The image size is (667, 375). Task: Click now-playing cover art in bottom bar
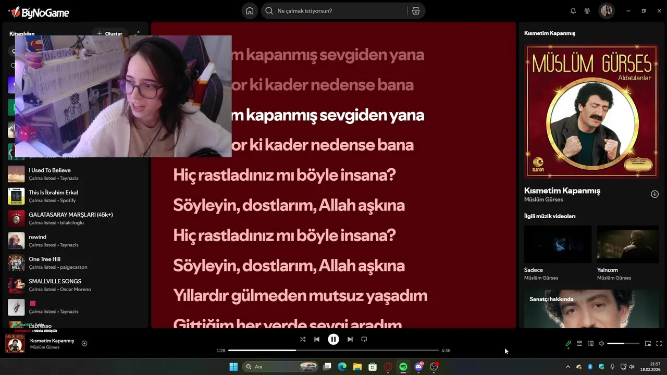click(15, 343)
